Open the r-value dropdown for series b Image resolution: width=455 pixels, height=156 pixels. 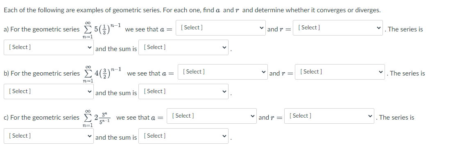coord(340,72)
